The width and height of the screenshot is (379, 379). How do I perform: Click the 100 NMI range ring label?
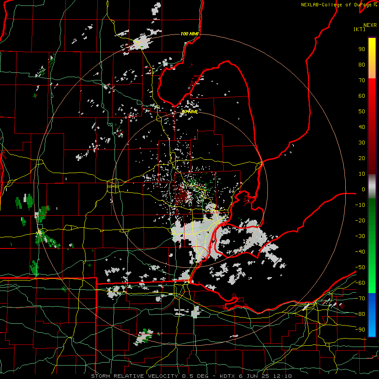(190, 34)
